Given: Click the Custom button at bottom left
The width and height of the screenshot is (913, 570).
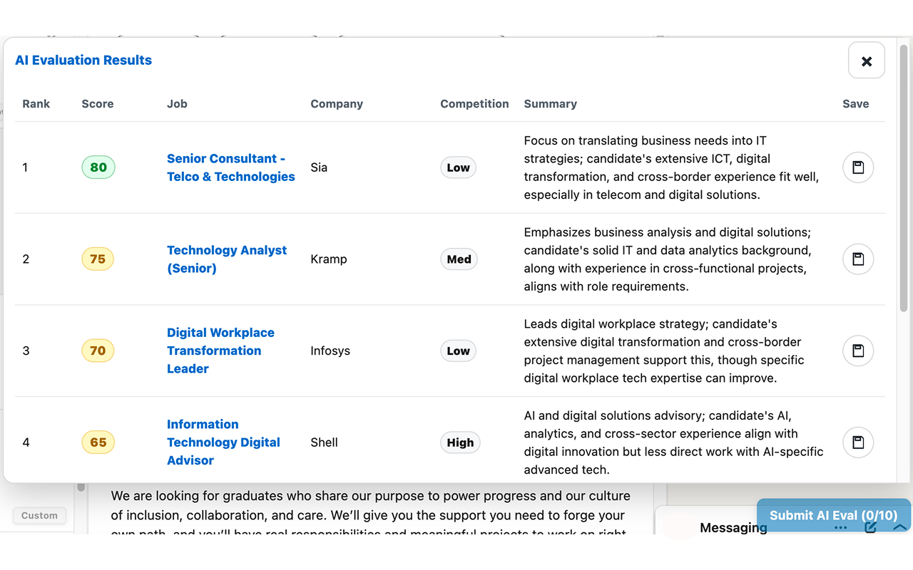Looking at the screenshot, I should coord(39,515).
